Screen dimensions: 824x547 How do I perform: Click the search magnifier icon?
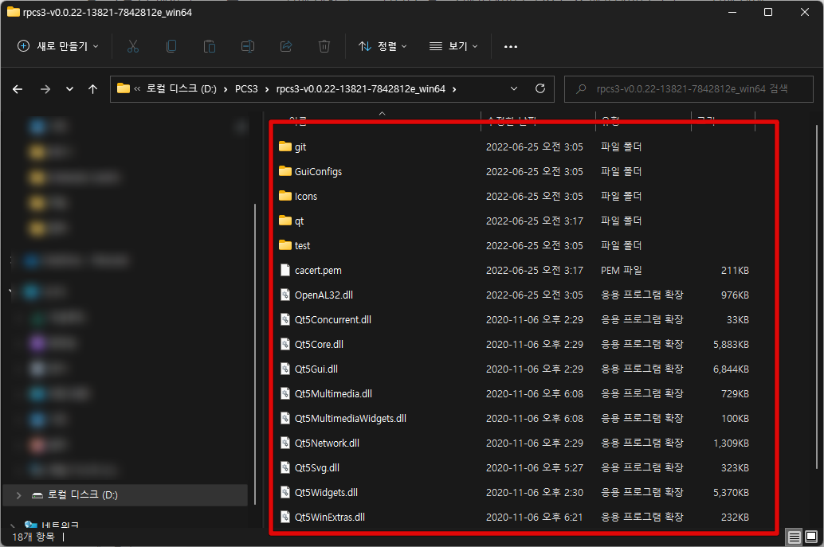tap(581, 88)
